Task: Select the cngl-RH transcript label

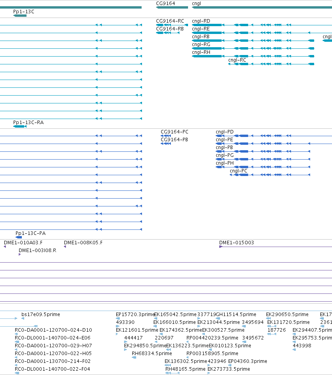Action: (201, 52)
